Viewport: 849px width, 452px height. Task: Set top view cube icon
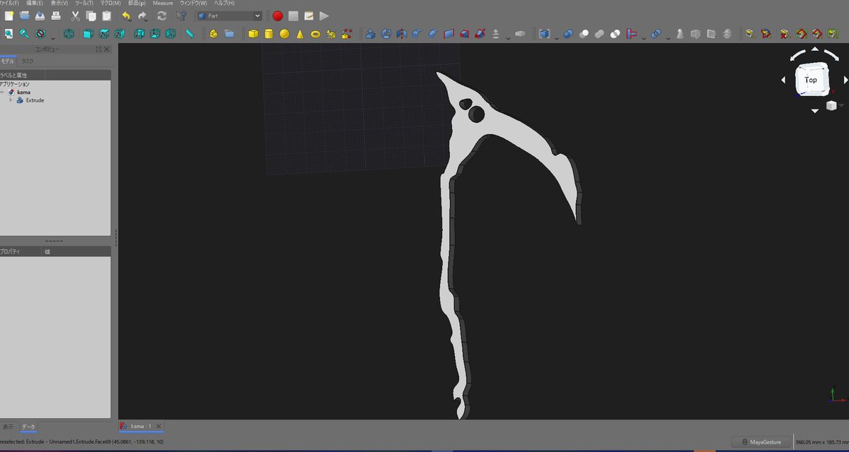[104, 33]
